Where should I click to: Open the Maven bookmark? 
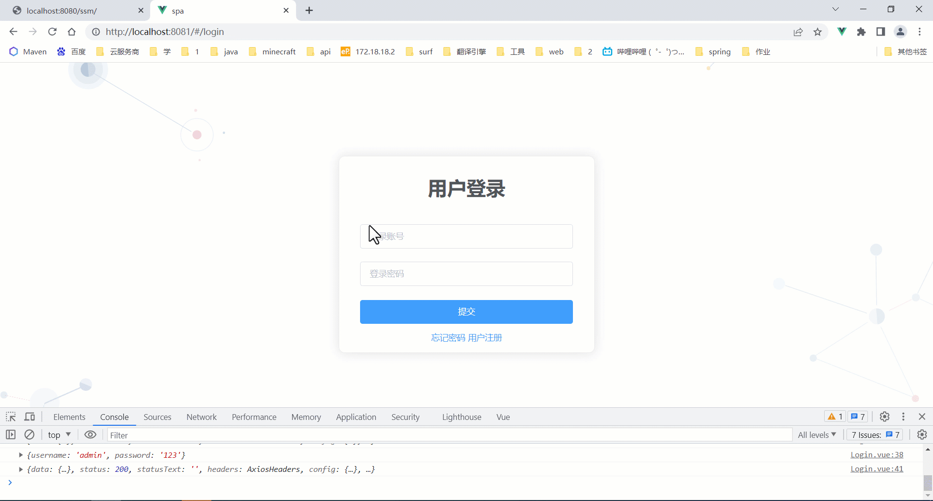click(x=28, y=51)
